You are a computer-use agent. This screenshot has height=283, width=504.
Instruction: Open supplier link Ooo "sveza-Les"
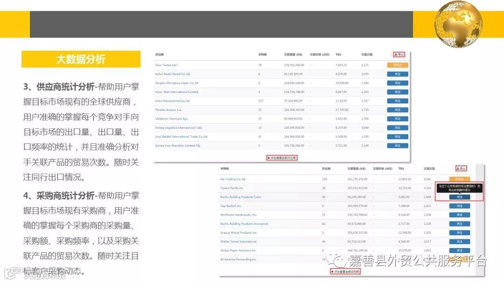click(x=167, y=65)
